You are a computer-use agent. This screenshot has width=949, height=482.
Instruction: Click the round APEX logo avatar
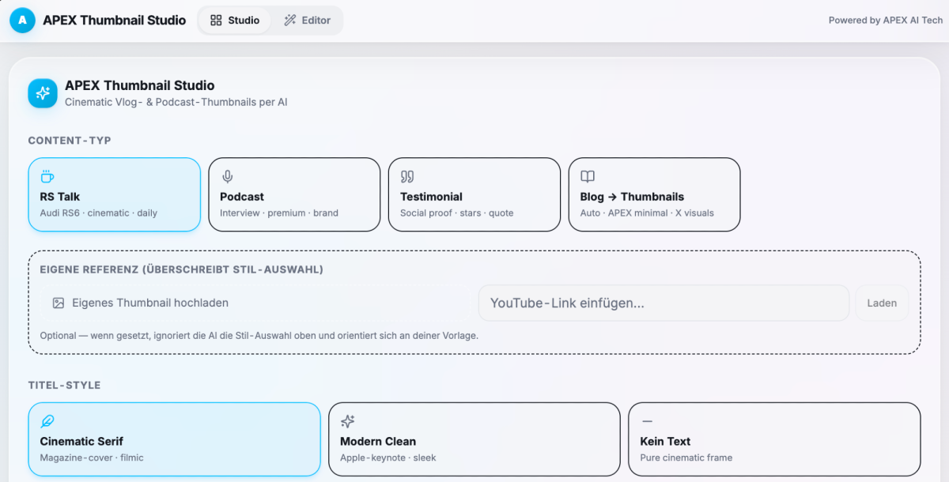[22, 21]
